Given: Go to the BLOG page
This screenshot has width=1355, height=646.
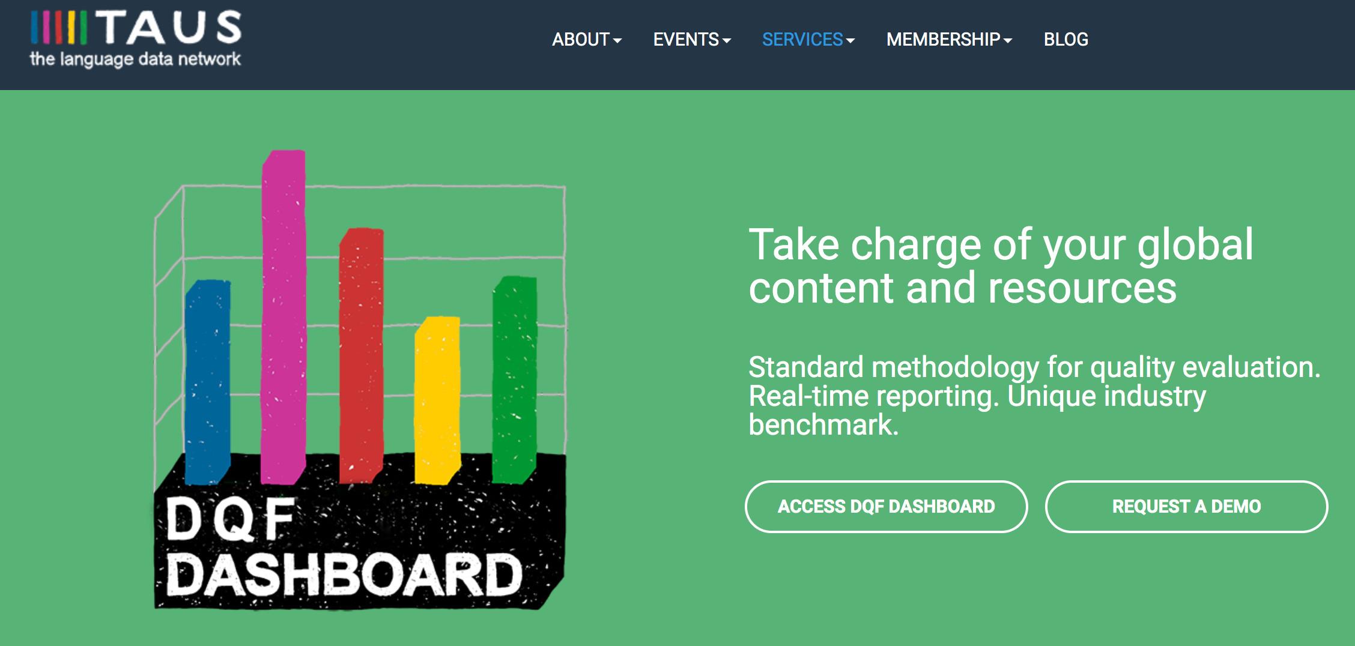Looking at the screenshot, I should [x=1066, y=40].
